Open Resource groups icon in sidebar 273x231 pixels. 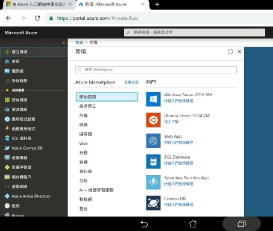pyautogui.click(x=7, y=109)
